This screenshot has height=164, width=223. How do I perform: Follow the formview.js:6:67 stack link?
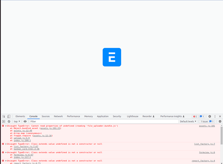click(24, 155)
